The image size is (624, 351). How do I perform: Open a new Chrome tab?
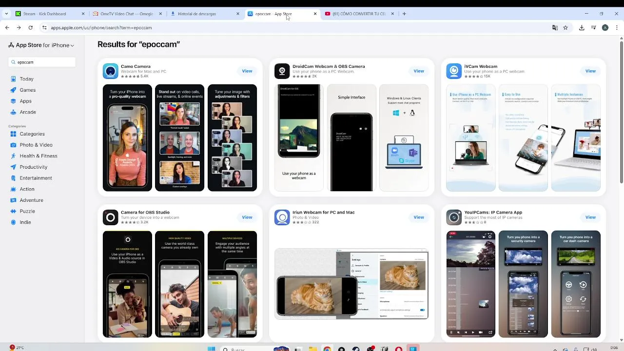point(404,14)
